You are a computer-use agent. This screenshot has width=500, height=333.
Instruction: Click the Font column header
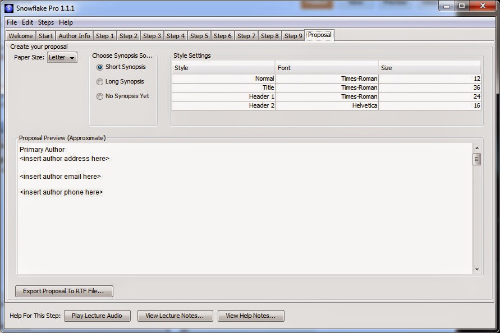327,68
